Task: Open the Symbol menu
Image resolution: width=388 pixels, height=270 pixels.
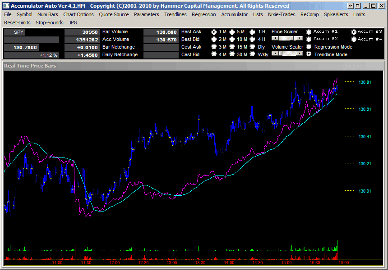Action: pos(24,14)
